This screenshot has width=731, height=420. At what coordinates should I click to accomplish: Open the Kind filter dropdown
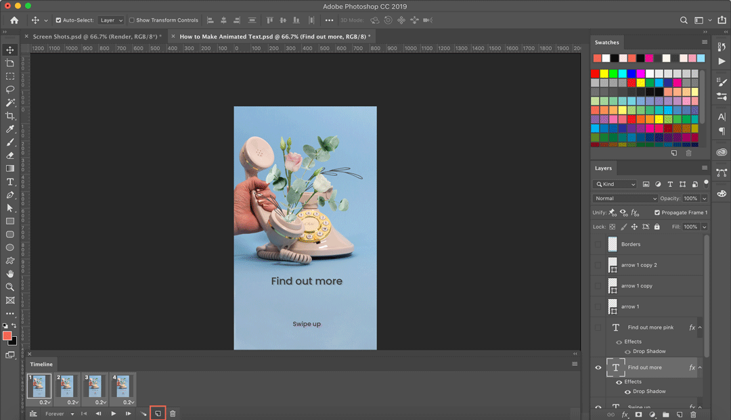[x=615, y=185]
